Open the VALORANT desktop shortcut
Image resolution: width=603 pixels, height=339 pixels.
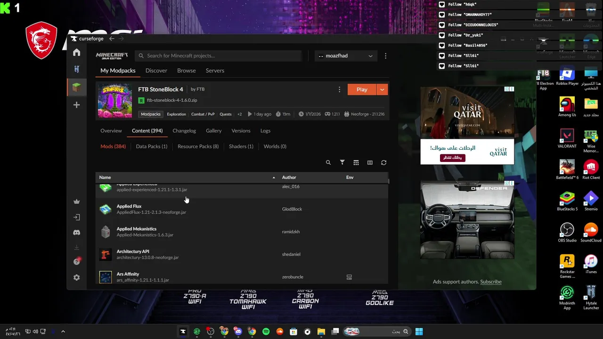567,139
